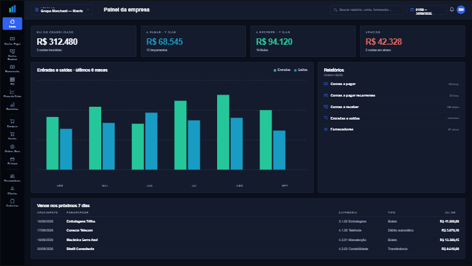The height and width of the screenshot is (266, 472).
Task: Click the Débito automático type cell
Action: [401, 230]
